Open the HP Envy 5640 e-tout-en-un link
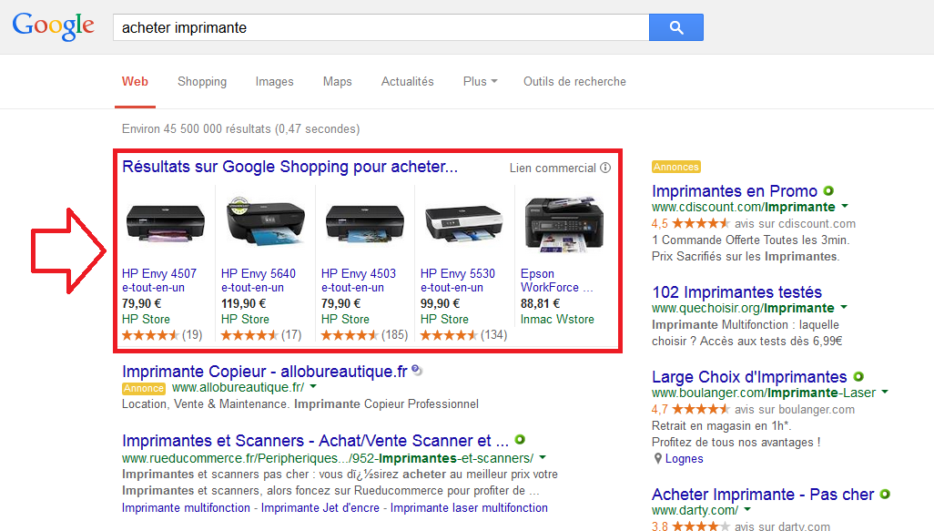Image resolution: width=934 pixels, height=531 pixels. click(258, 281)
